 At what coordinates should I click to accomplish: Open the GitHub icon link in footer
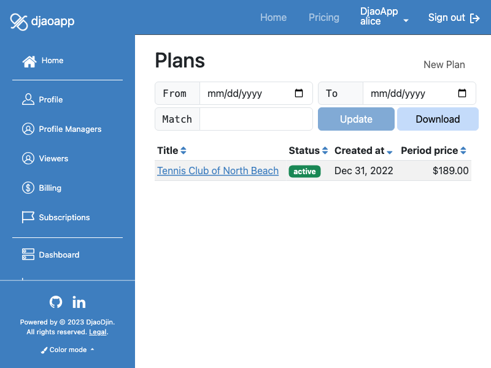point(56,302)
